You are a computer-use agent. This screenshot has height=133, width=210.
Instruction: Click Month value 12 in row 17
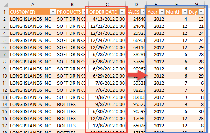[176, 126]
